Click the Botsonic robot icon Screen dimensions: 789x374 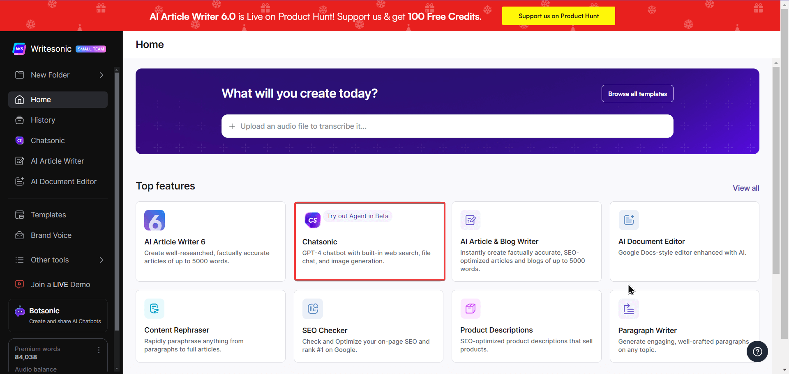click(20, 311)
